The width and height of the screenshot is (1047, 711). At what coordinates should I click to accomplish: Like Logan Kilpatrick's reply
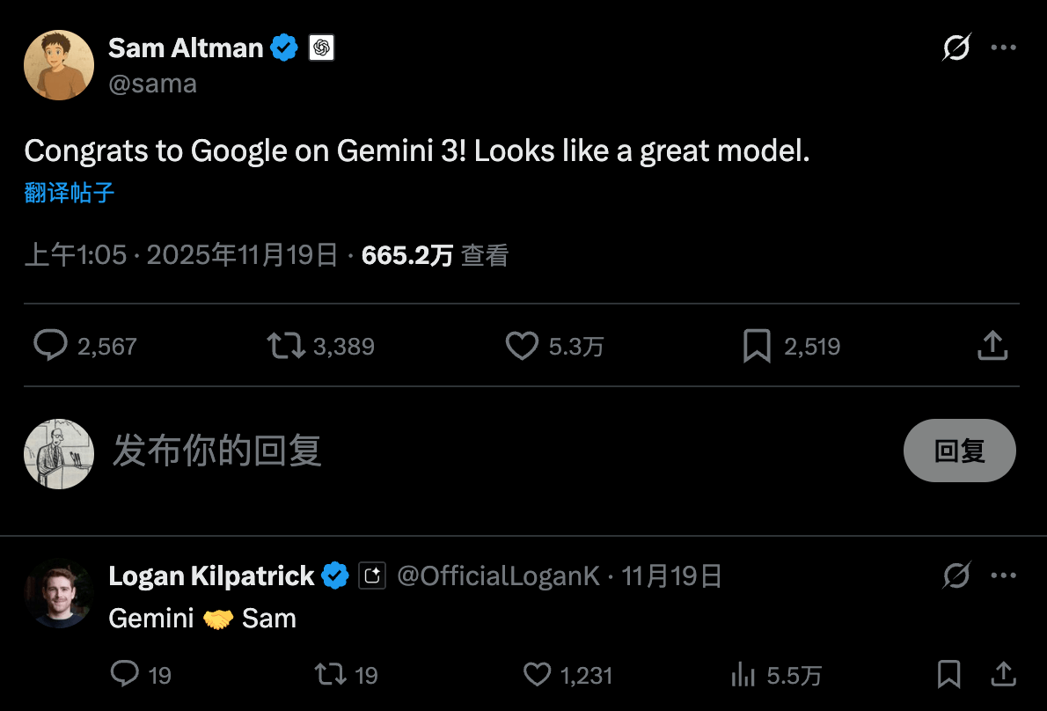click(537, 674)
